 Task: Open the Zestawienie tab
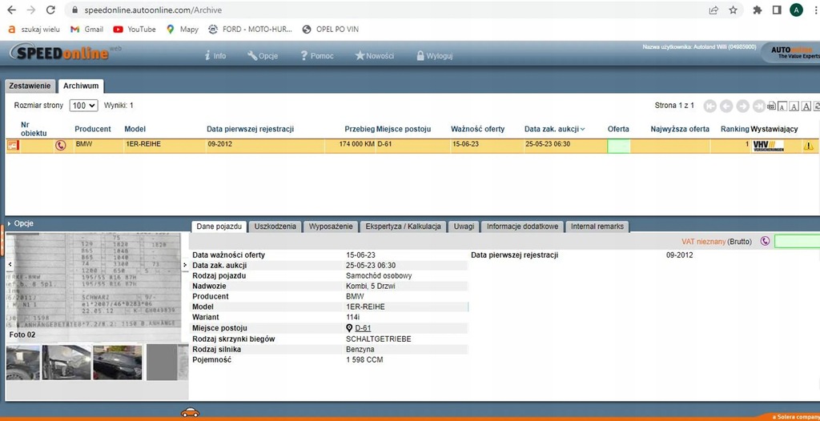tap(30, 86)
